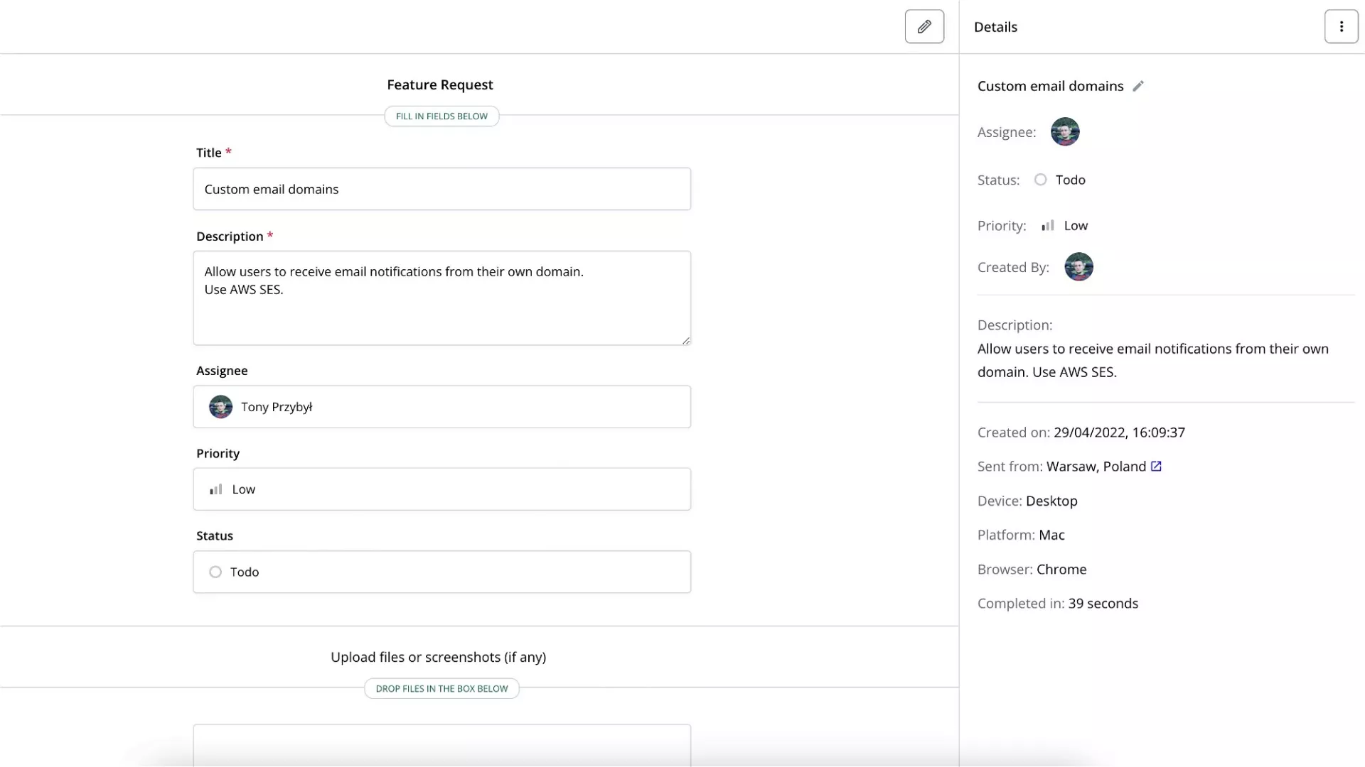Click the resize handle of the Description box
This screenshot has width=1365, height=767.
pyautogui.click(x=686, y=341)
